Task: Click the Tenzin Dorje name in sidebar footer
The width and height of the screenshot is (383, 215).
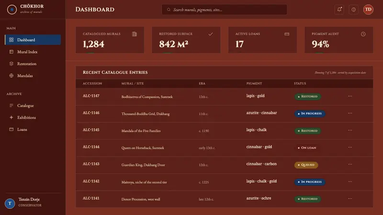Action: click(29, 199)
